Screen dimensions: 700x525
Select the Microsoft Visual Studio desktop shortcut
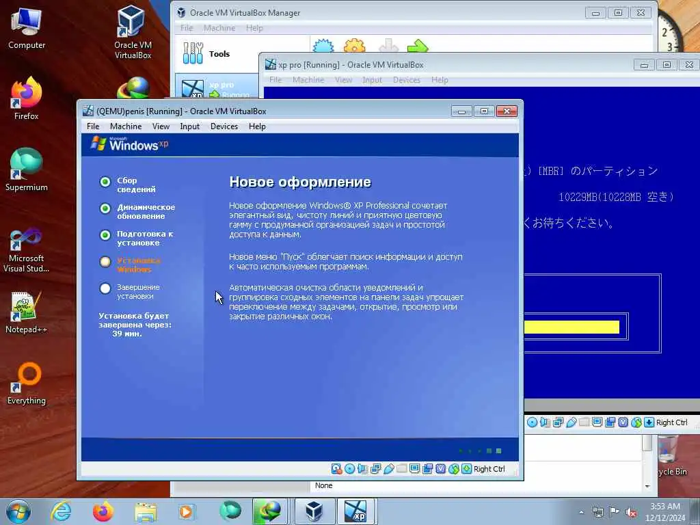[27, 250]
